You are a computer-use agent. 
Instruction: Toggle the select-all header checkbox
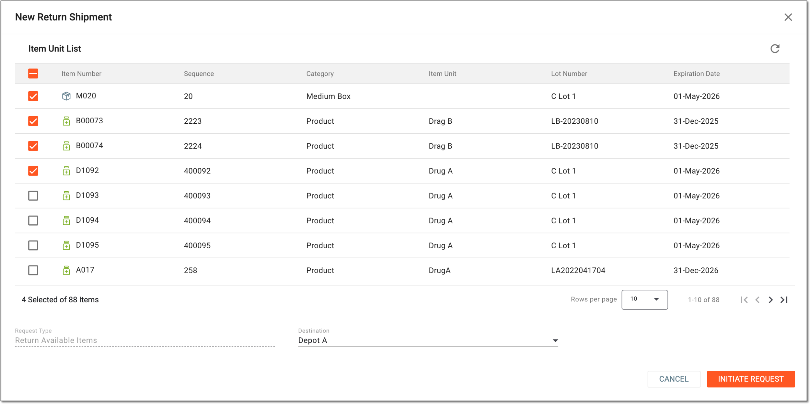(33, 73)
